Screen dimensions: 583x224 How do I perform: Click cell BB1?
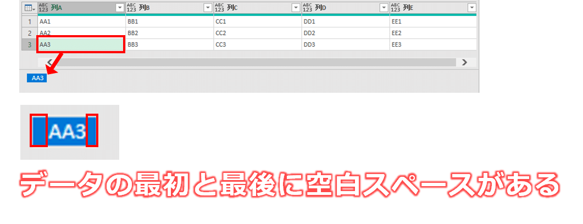pos(170,21)
